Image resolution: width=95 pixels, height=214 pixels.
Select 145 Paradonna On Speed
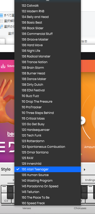tap(48, 186)
